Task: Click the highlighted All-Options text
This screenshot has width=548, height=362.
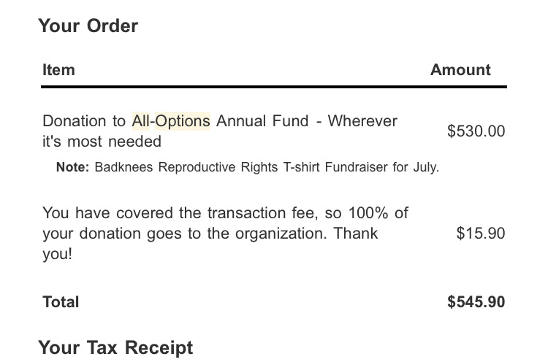Action: [171, 121]
